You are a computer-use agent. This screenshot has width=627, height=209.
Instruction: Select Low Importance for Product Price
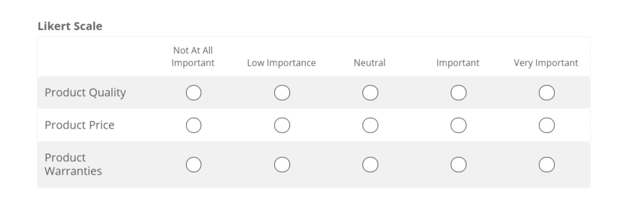tap(282, 125)
